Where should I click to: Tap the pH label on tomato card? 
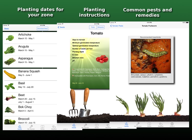click(x=73, y=61)
